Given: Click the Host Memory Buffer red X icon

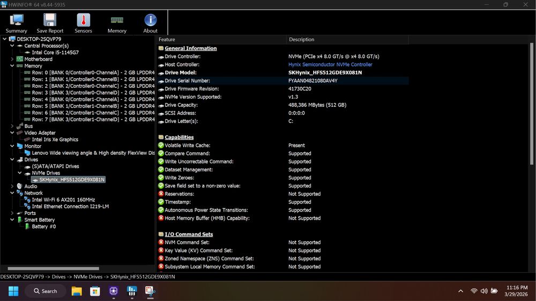Looking at the screenshot, I should pyautogui.click(x=161, y=218).
